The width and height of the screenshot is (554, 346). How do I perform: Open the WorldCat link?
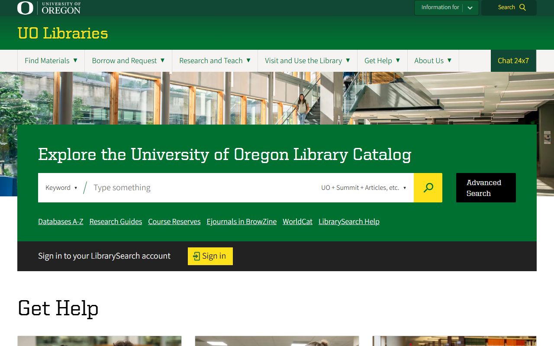click(x=297, y=221)
